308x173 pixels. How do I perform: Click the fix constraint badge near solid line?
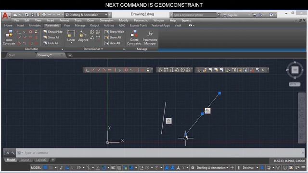[x=168, y=121]
